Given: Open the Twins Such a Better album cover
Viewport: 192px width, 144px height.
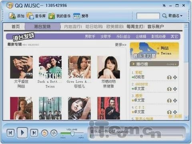Looking at the screenshot, I should coord(50,67).
